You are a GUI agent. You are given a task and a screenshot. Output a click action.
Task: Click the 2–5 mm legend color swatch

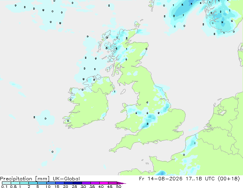point(33,183)
